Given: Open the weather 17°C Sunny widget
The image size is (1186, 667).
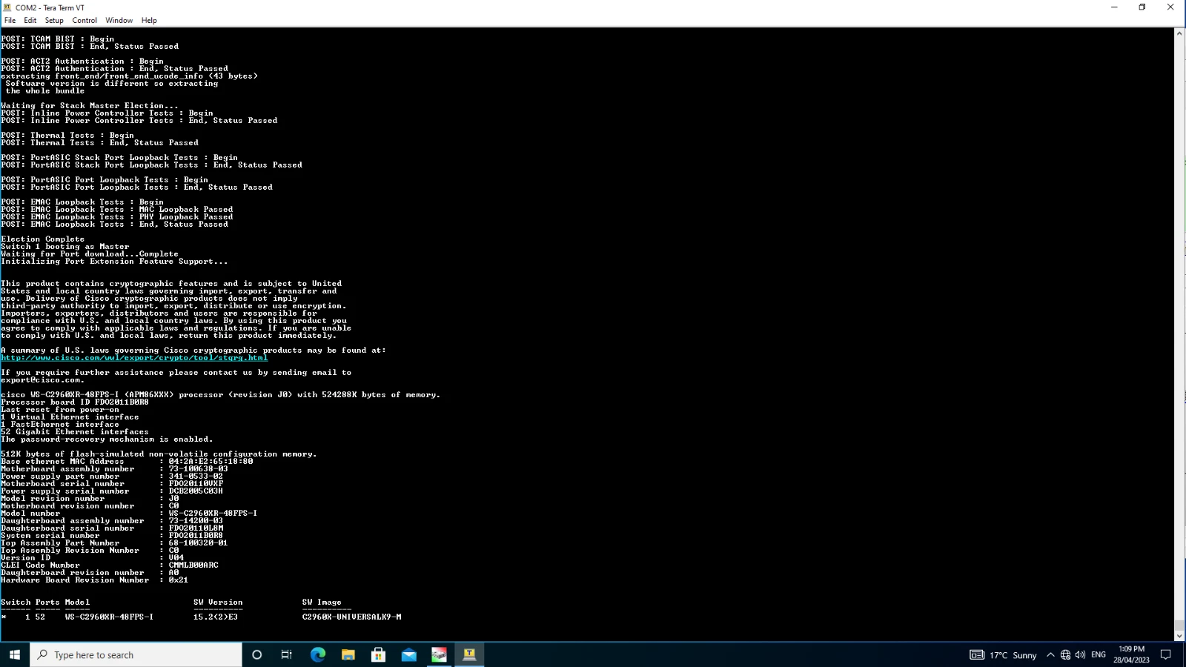Looking at the screenshot, I should click(1013, 655).
